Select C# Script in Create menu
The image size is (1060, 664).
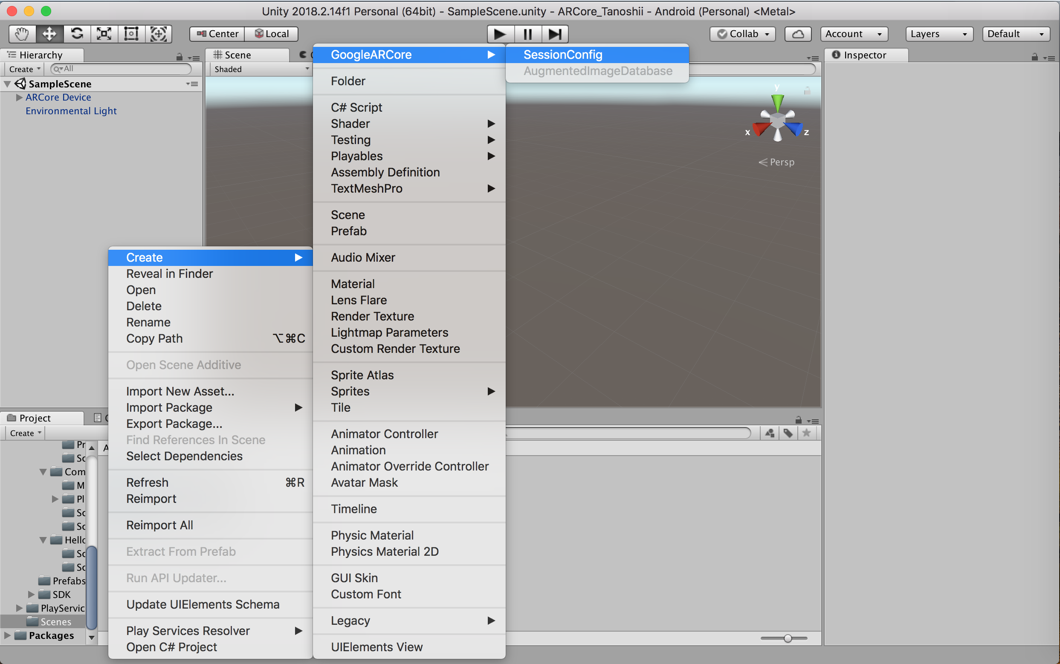pos(356,107)
